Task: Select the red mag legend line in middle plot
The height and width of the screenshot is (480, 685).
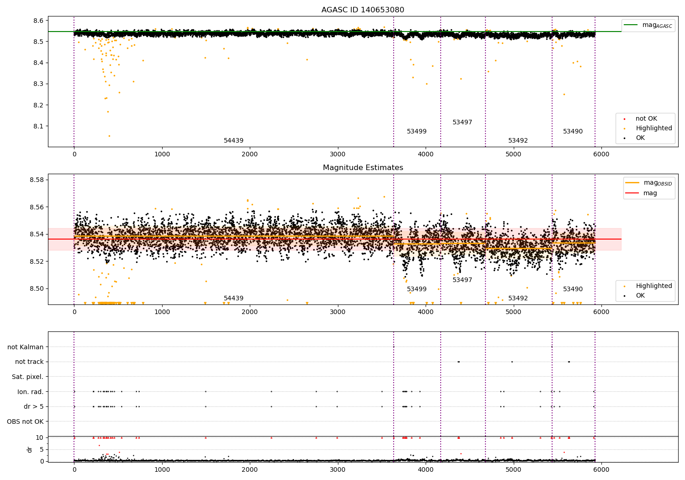Action: (x=632, y=193)
